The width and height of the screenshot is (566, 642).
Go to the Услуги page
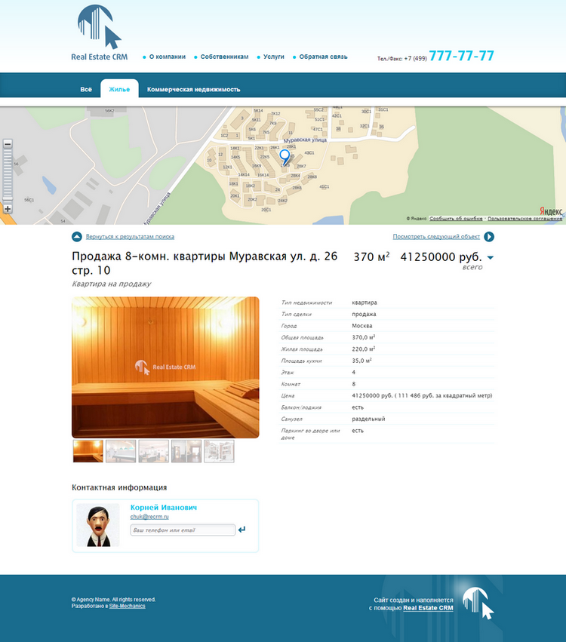[x=274, y=57]
